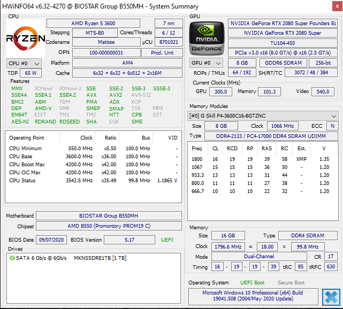343x309 pixels.
Task: Click the 64 / 192 ROPs/TMUs value
Action: pyautogui.click(x=242, y=73)
